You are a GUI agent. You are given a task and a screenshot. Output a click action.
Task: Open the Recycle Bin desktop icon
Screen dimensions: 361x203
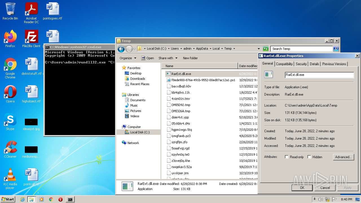(x=10, y=11)
